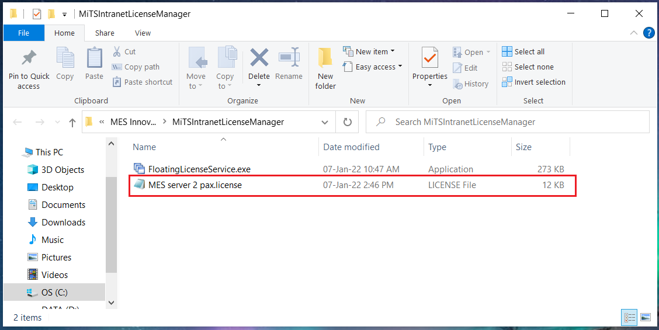
Task: Switch to the Home tab
Action: coord(64,33)
